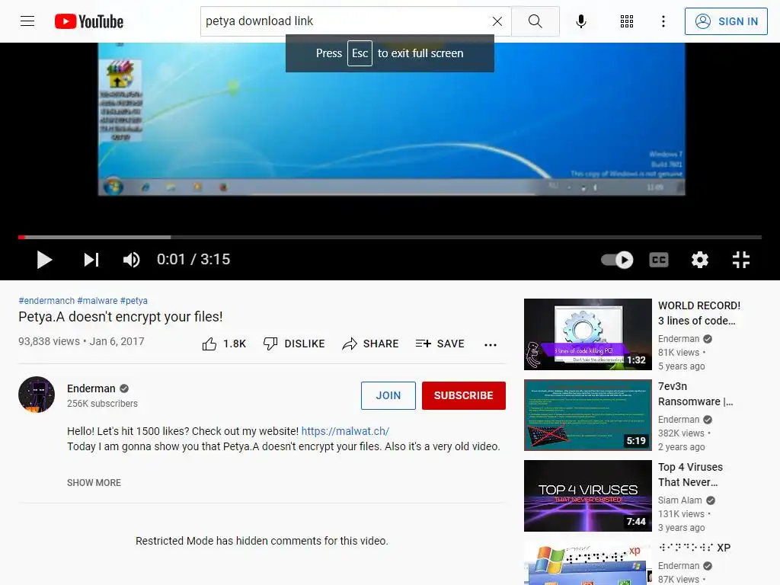Screen dimensions: 780x585
Task: Open the settings three-dot menu in header
Action: pos(663,21)
